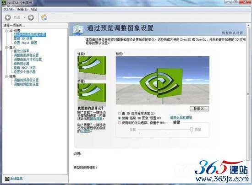The image size is (252, 185).
Task: Open the Edit menu
Action: [22, 10]
